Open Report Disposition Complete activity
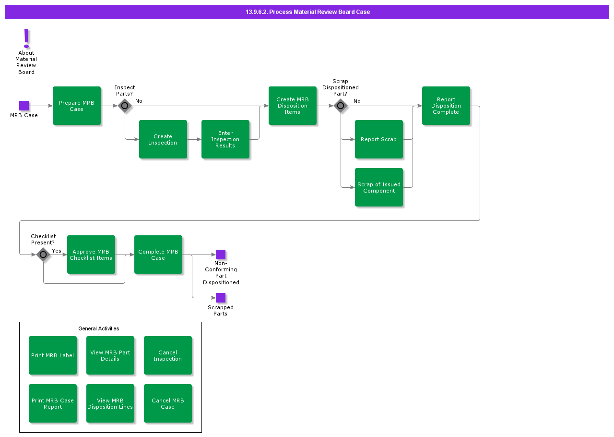This screenshot has height=437, width=614. (x=446, y=106)
